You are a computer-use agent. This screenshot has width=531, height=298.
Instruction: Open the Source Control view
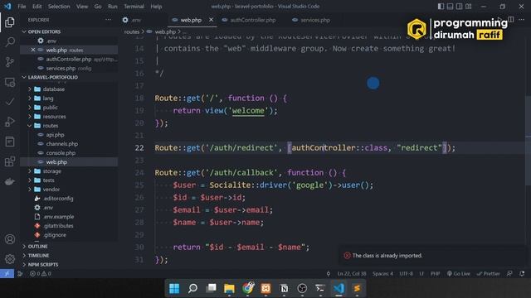(10, 62)
